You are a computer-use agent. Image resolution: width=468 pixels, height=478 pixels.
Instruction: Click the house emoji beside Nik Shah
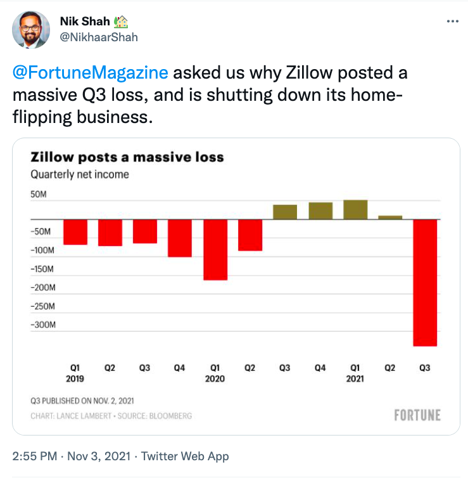(x=121, y=22)
